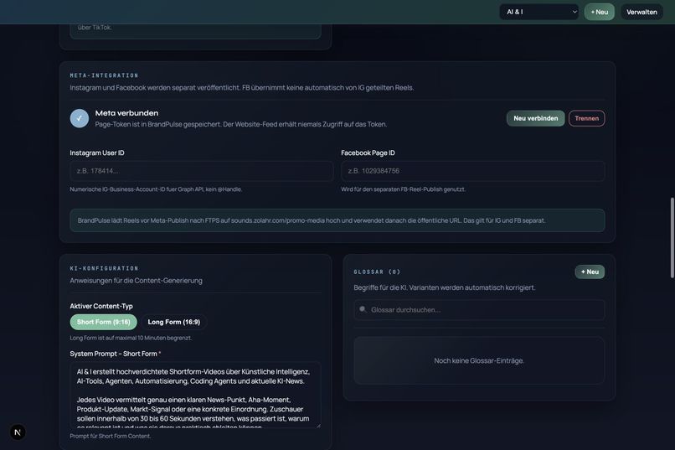Image resolution: width=675 pixels, height=450 pixels.
Task: Click into System Prompt Short Form textarea
Action: click(x=195, y=395)
